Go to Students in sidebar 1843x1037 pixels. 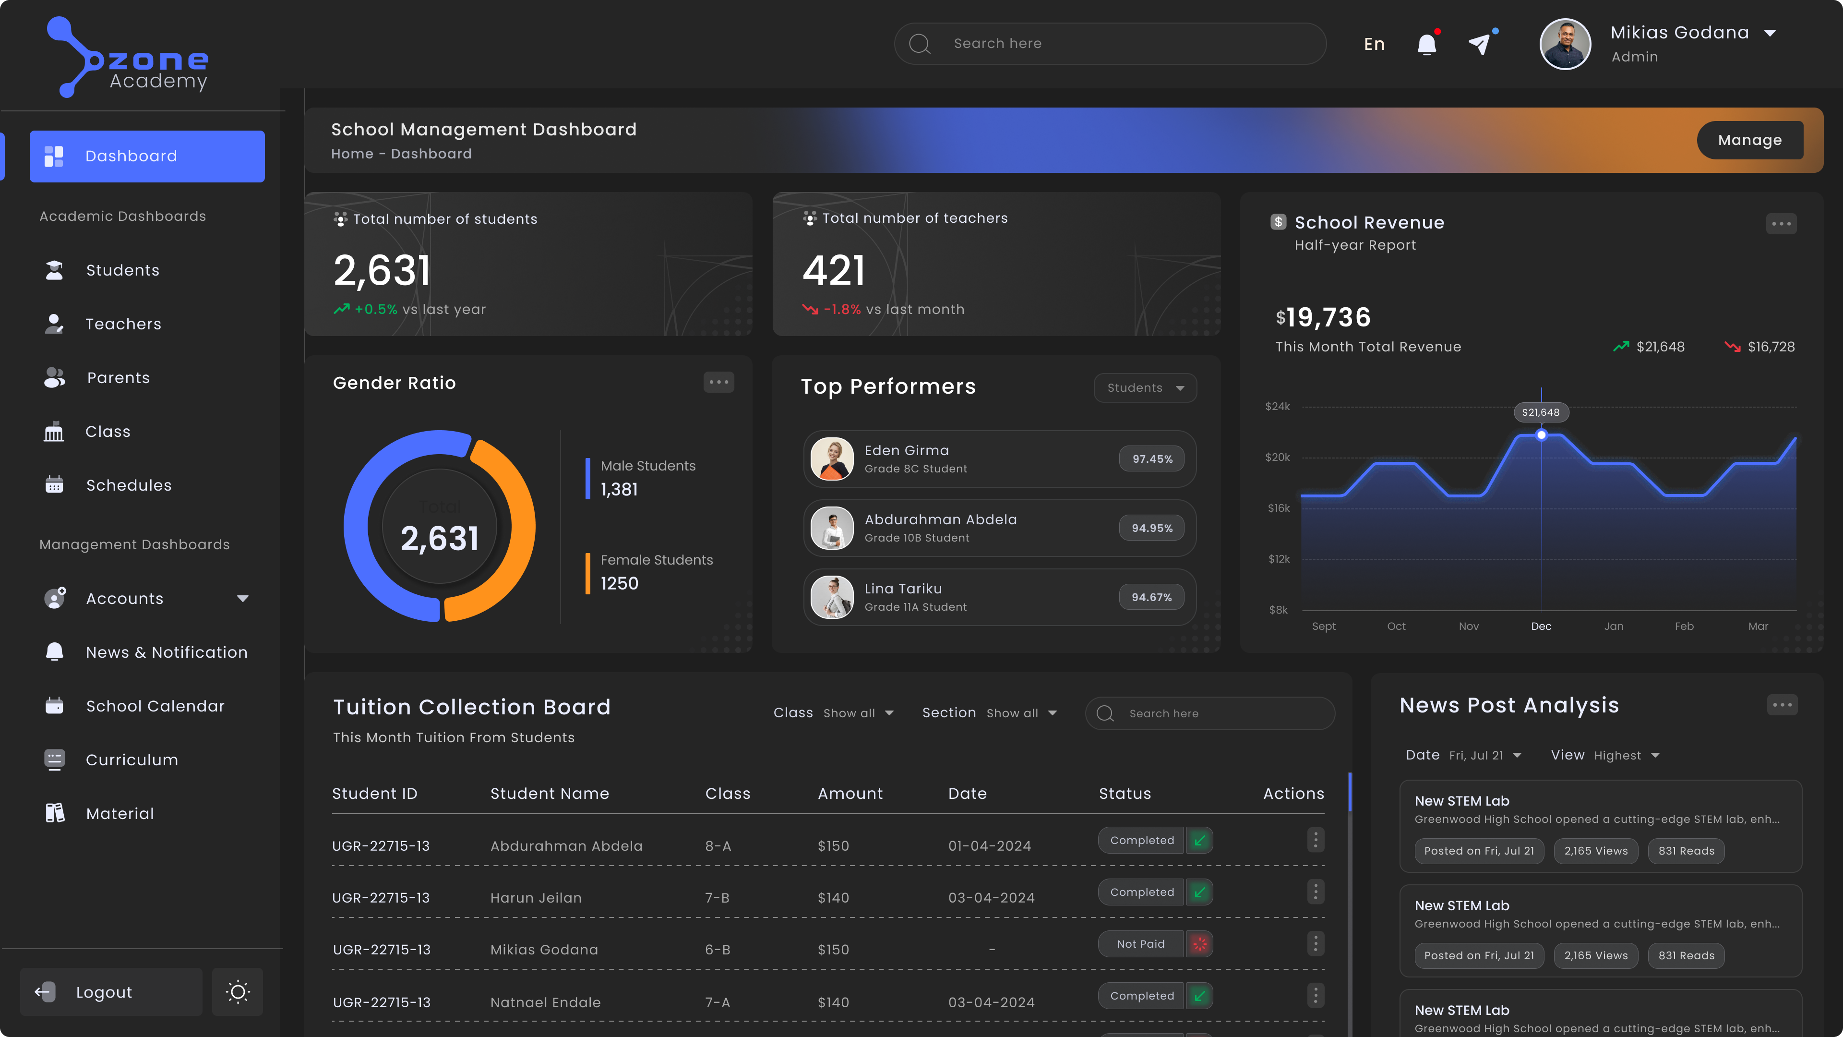pos(122,270)
